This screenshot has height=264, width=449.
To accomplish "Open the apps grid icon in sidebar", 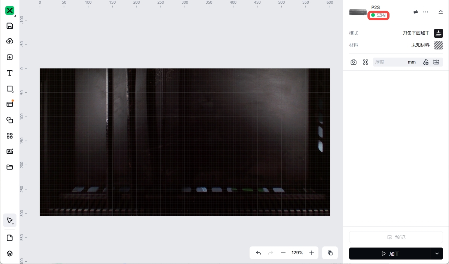I will 10,136.
